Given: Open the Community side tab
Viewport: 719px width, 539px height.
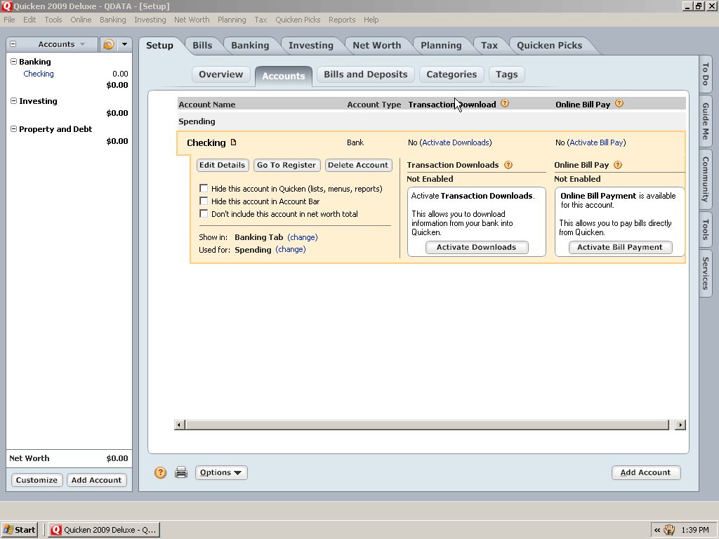Looking at the screenshot, I should coord(706,179).
